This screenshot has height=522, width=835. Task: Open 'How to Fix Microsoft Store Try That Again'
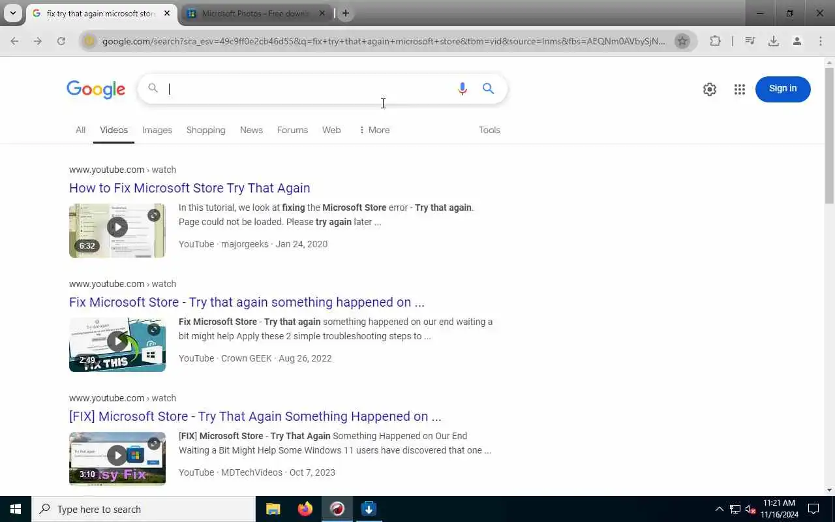point(190,188)
